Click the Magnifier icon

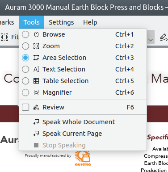[36, 92]
